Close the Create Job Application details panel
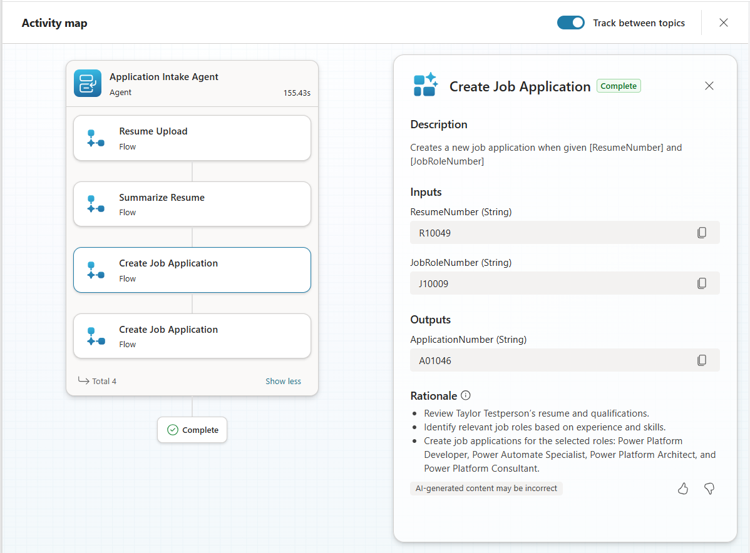The height and width of the screenshot is (553, 750). (709, 86)
